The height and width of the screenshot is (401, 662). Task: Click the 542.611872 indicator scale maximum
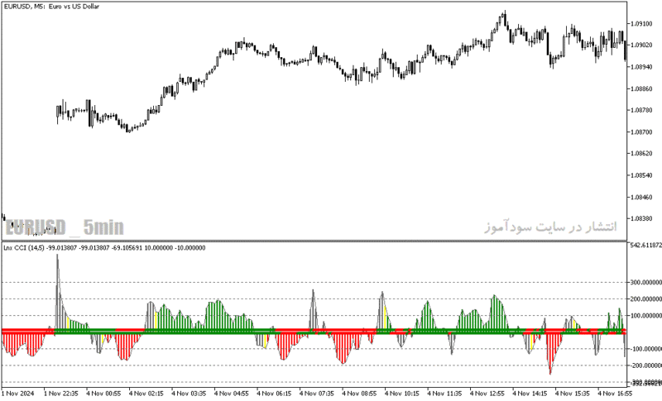click(646, 245)
